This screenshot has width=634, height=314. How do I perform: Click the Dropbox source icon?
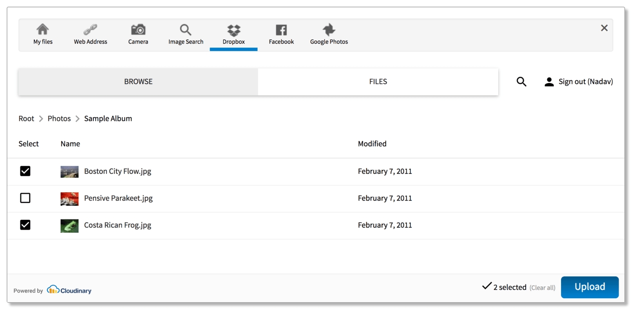(234, 30)
